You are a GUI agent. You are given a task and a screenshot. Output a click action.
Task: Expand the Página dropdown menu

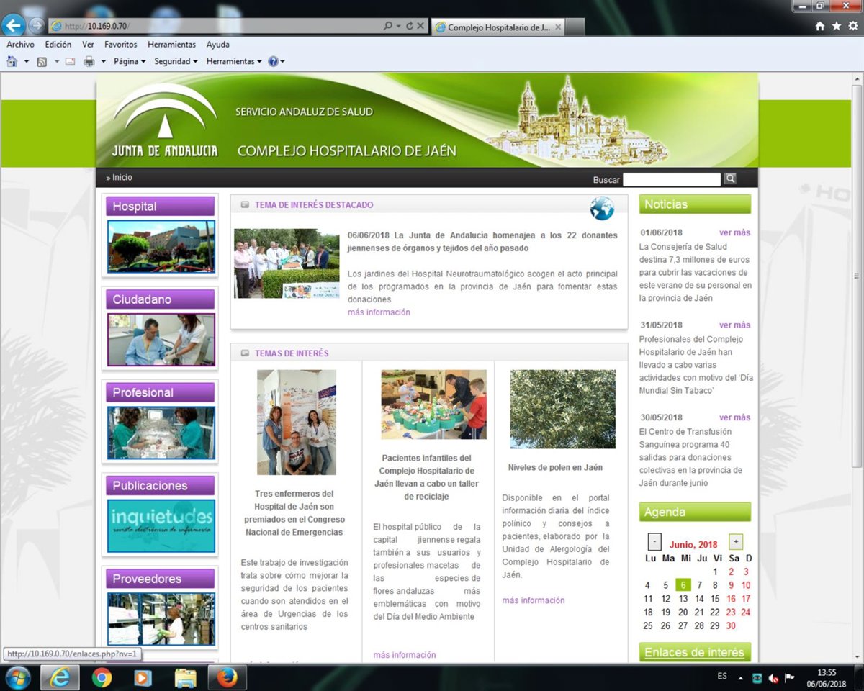click(129, 62)
